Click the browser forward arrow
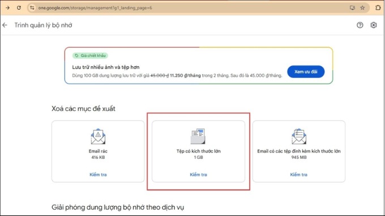 coord(7,8)
